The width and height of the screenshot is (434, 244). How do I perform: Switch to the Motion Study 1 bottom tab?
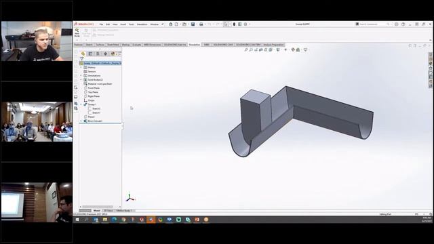point(123,211)
